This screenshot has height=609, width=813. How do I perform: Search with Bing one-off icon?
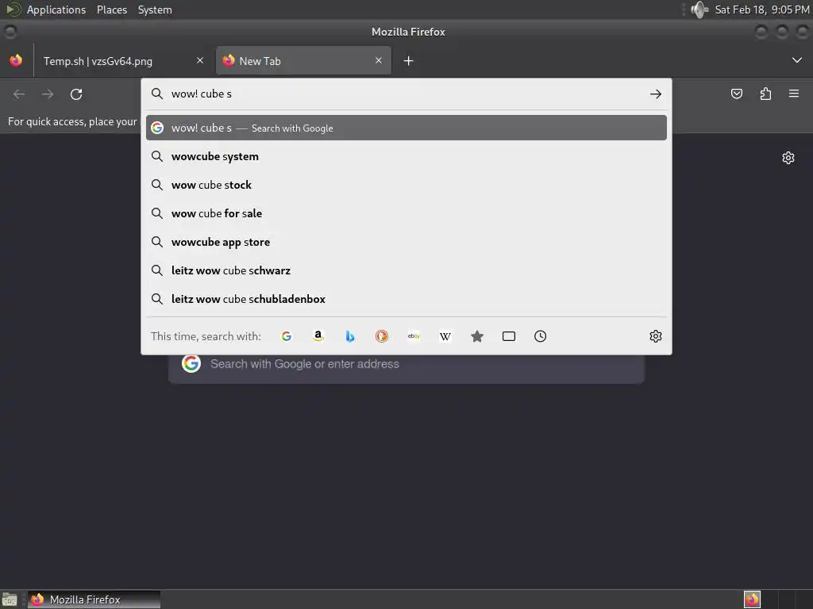tap(350, 336)
